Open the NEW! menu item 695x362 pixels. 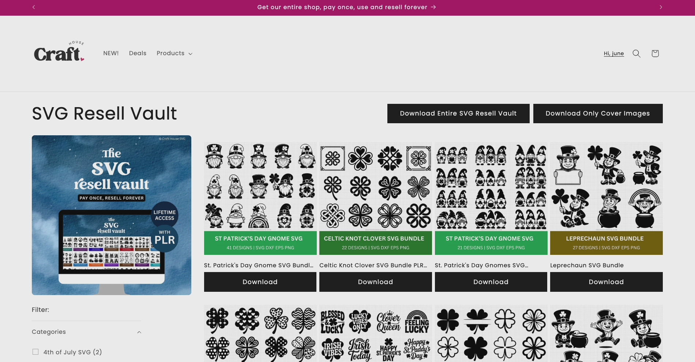[x=111, y=53]
